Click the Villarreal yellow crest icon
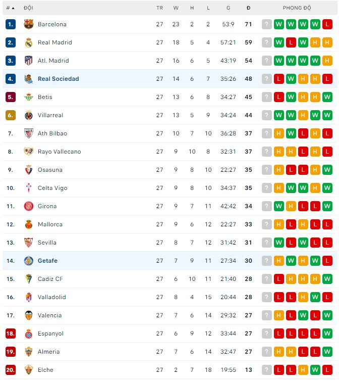The width and height of the screenshot is (339, 381). 29,115
